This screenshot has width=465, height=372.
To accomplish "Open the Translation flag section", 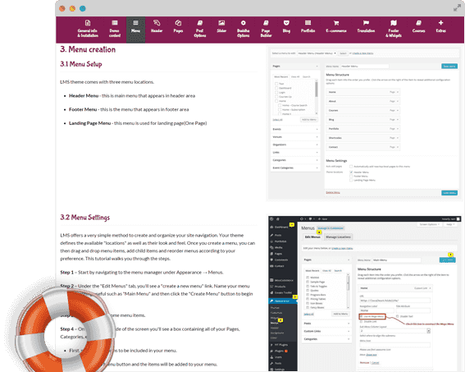I will [366, 26].
